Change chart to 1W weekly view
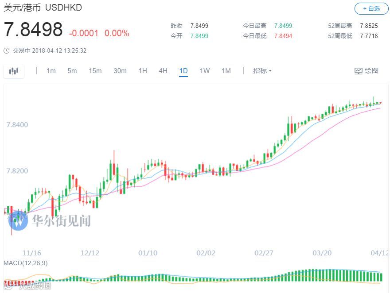The width and height of the screenshot is (390, 293). click(x=205, y=71)
